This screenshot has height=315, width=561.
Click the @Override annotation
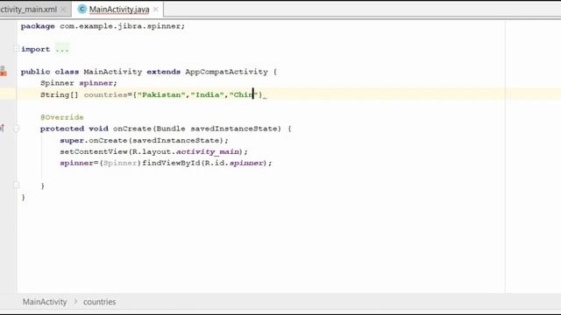[62, 117]
